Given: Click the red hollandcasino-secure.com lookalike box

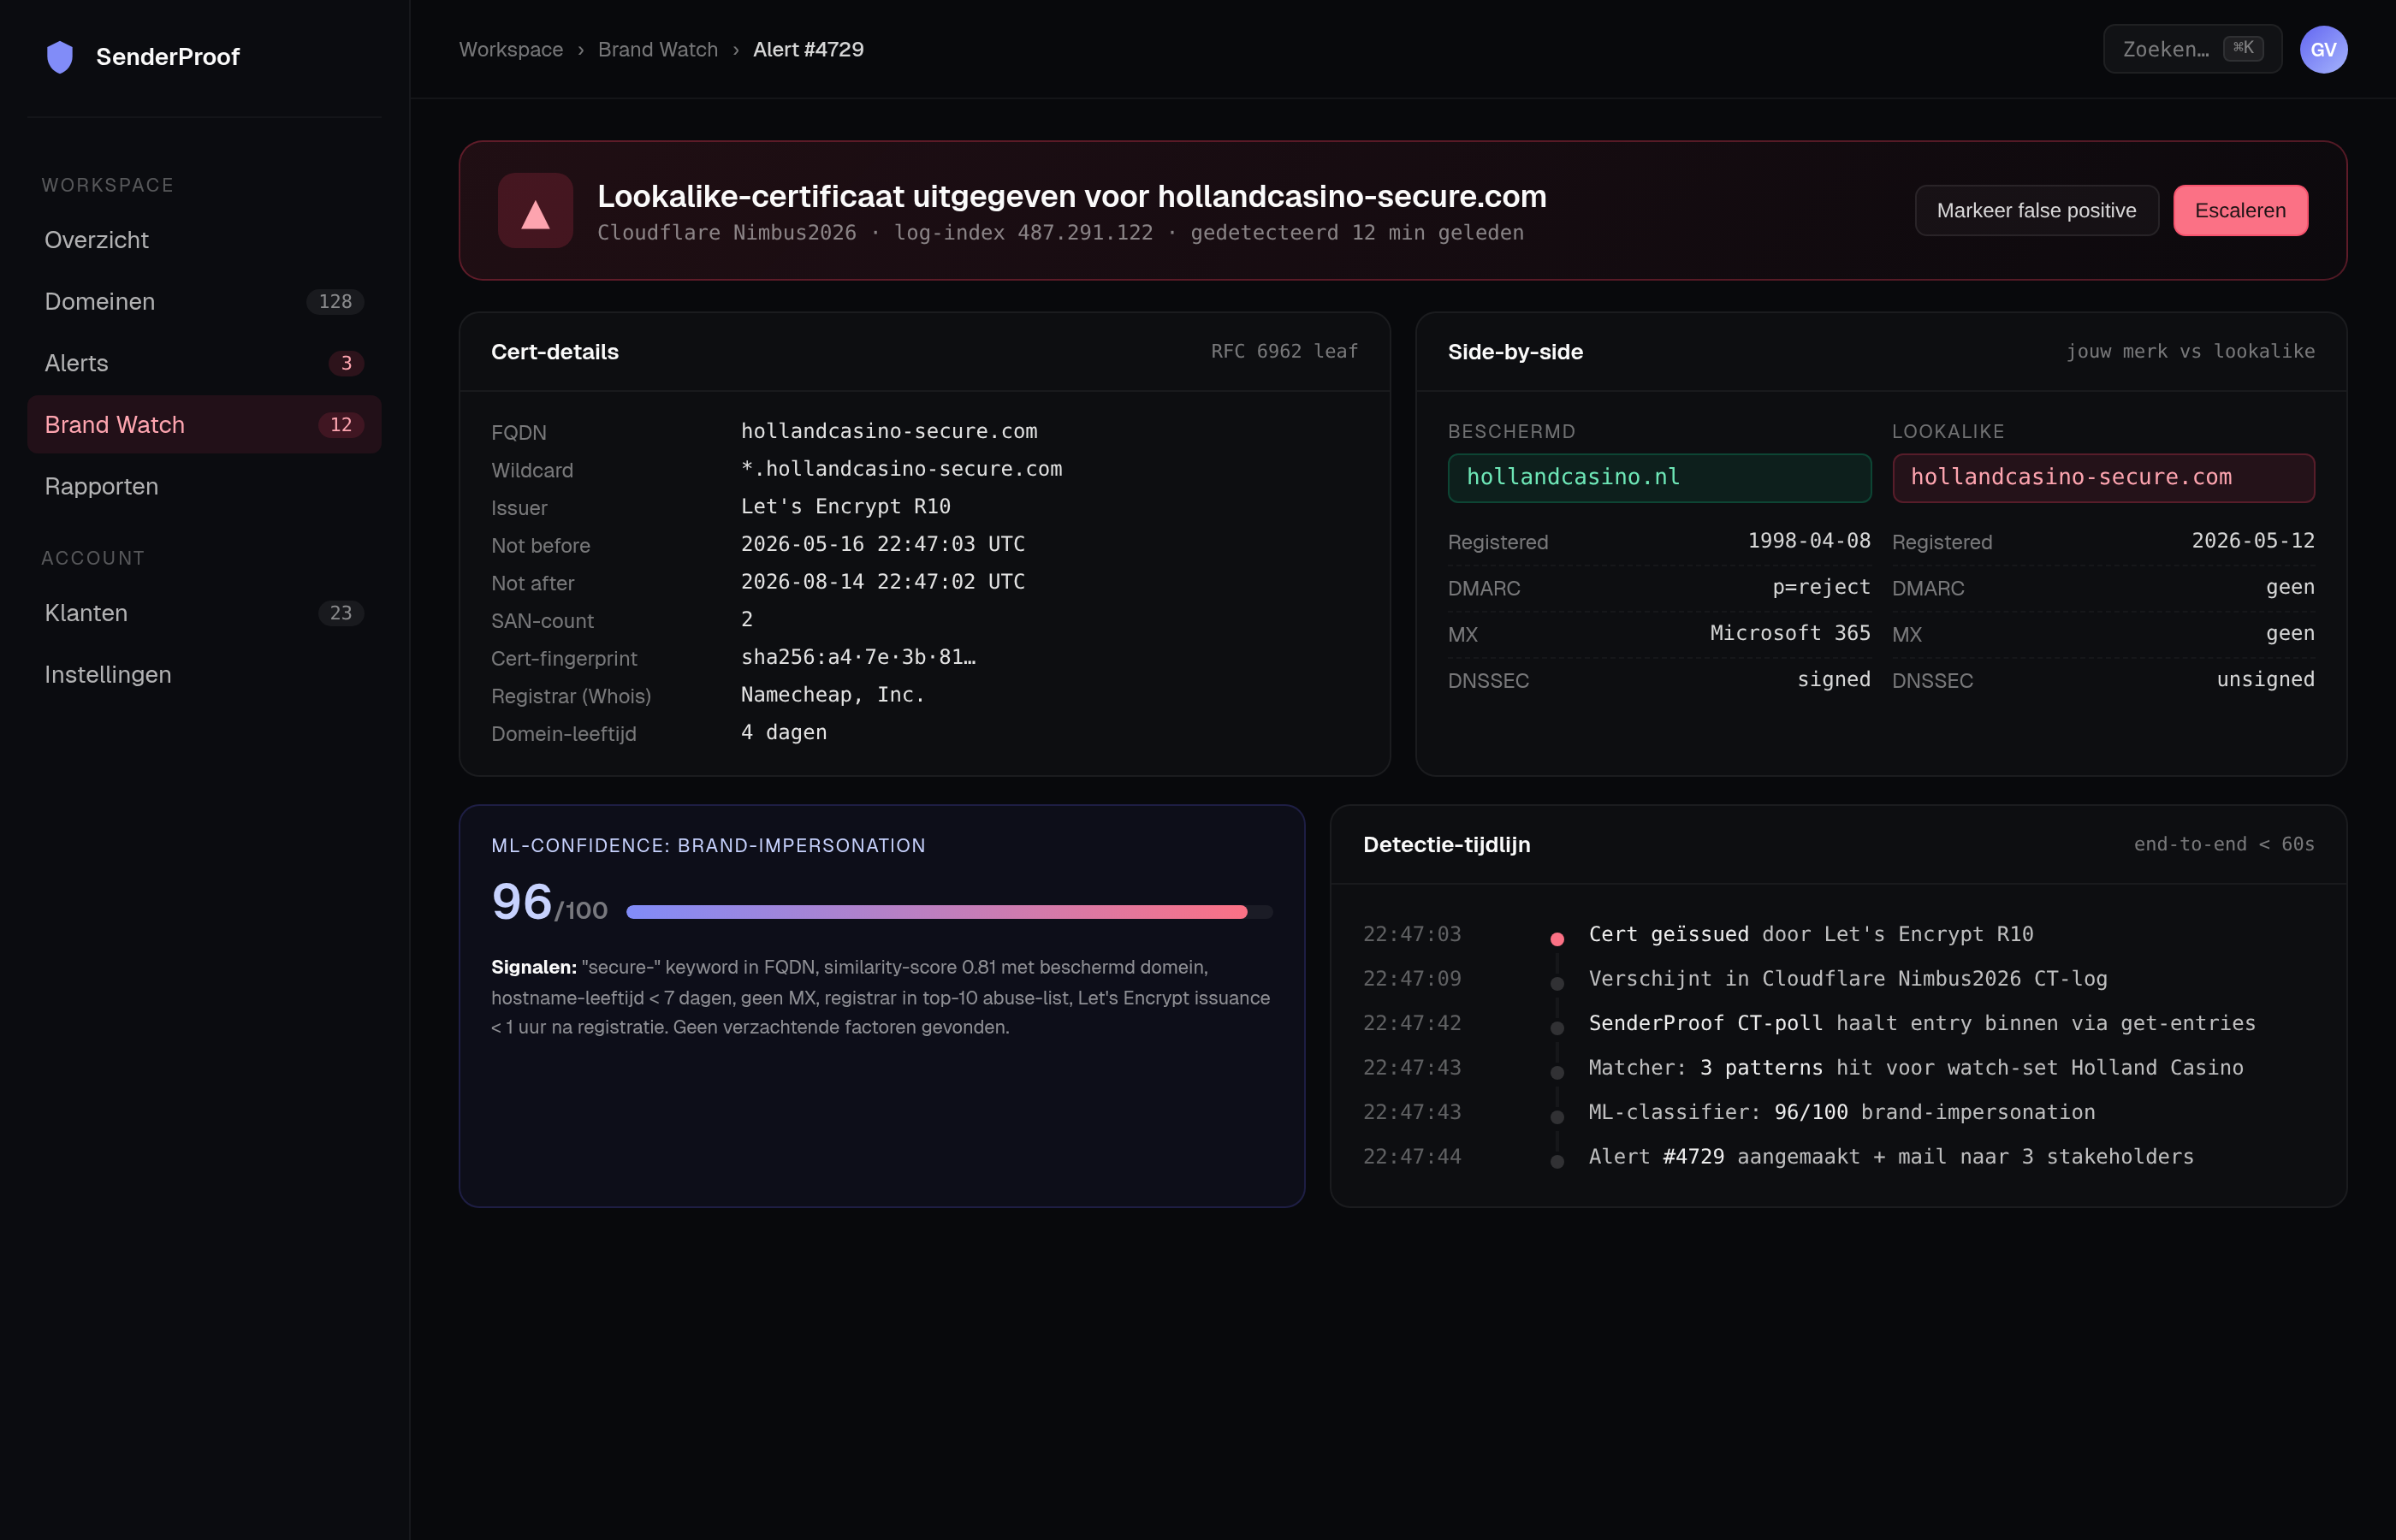Looking at the screenshot, I should tap(2103, 477).
